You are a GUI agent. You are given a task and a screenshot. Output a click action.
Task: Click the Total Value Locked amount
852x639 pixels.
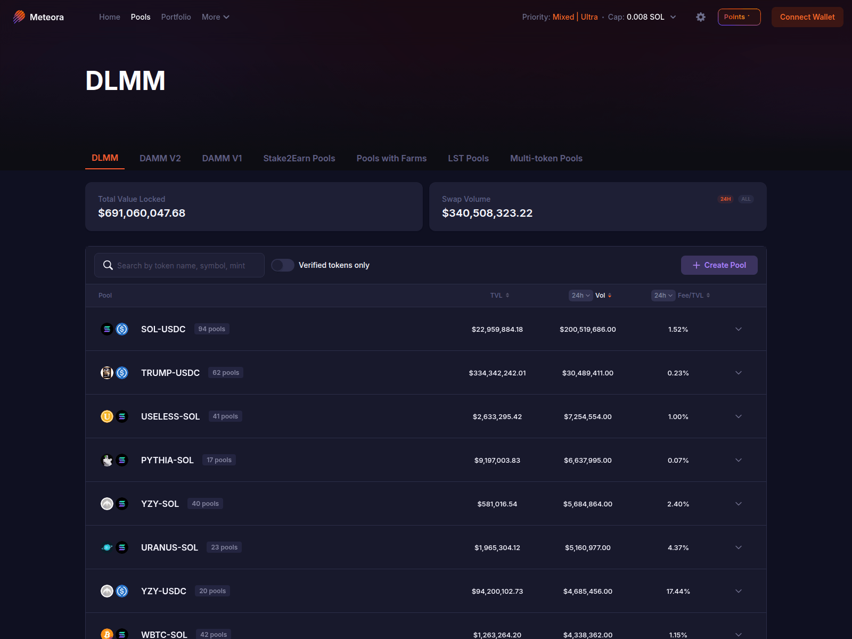142,213
